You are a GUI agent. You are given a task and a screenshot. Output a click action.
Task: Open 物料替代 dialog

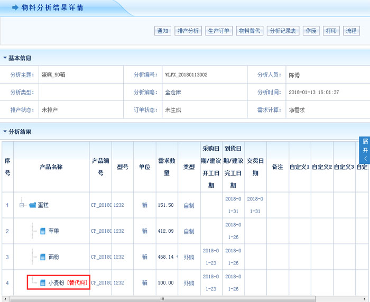tap(249, 31)
